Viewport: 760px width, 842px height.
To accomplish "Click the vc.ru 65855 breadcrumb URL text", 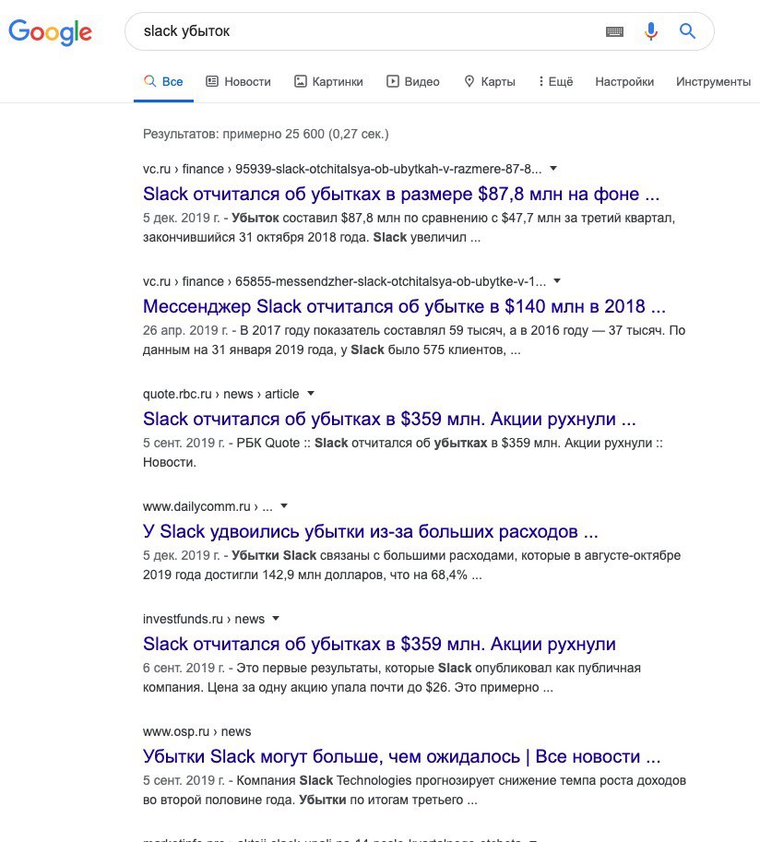I will coord(344,281).
